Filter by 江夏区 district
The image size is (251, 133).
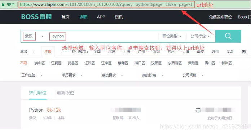56,63
